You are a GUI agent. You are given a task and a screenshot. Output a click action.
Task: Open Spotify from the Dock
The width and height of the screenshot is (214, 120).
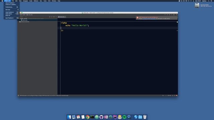tap(124, 117)
